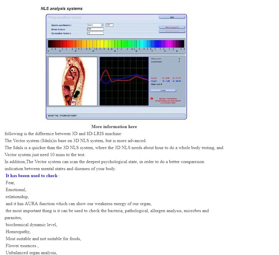The width and height of the screenshot is (279, 255).
Task: Click the line starting 'following is the difference'
Action: pyautogui.click(x=63, y=134)
